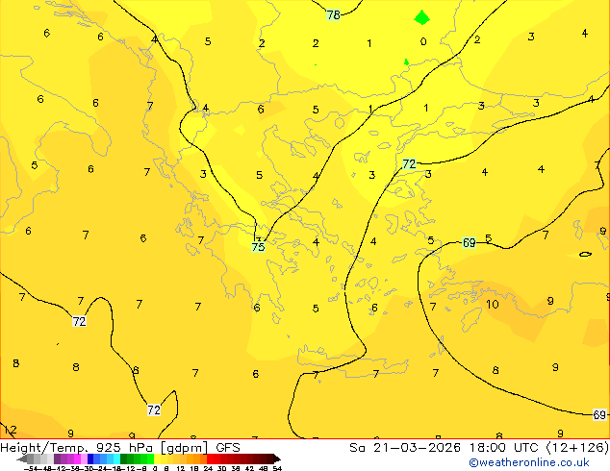Click the cyan swatch in the legend
The width and height of the screenshot is (610, 471).
pos(116,459)
